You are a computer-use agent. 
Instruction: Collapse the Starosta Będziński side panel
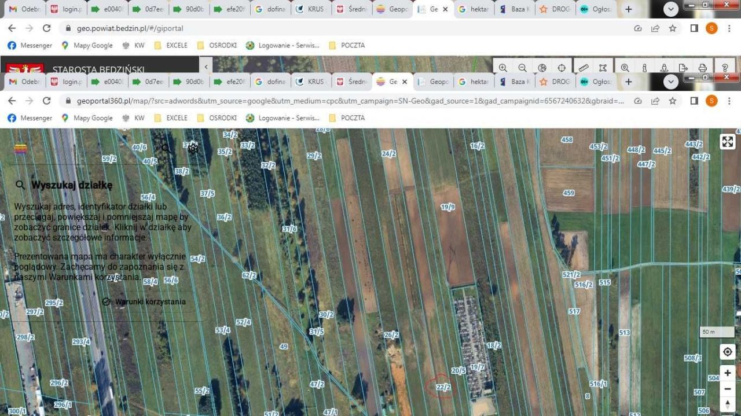pyautogui.click(x=207, y=68)
